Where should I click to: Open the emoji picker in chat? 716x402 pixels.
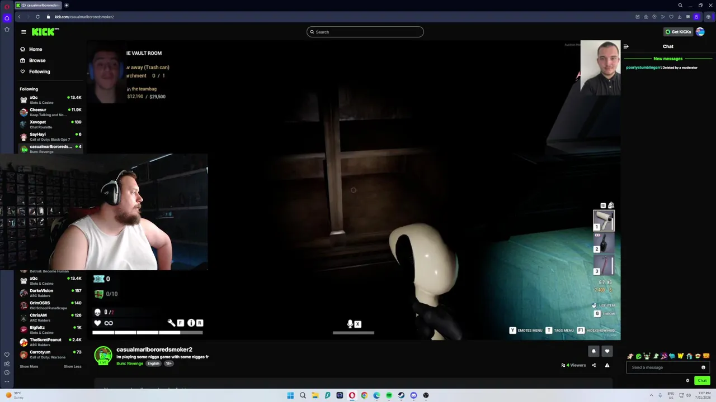[x=703, y=367]
